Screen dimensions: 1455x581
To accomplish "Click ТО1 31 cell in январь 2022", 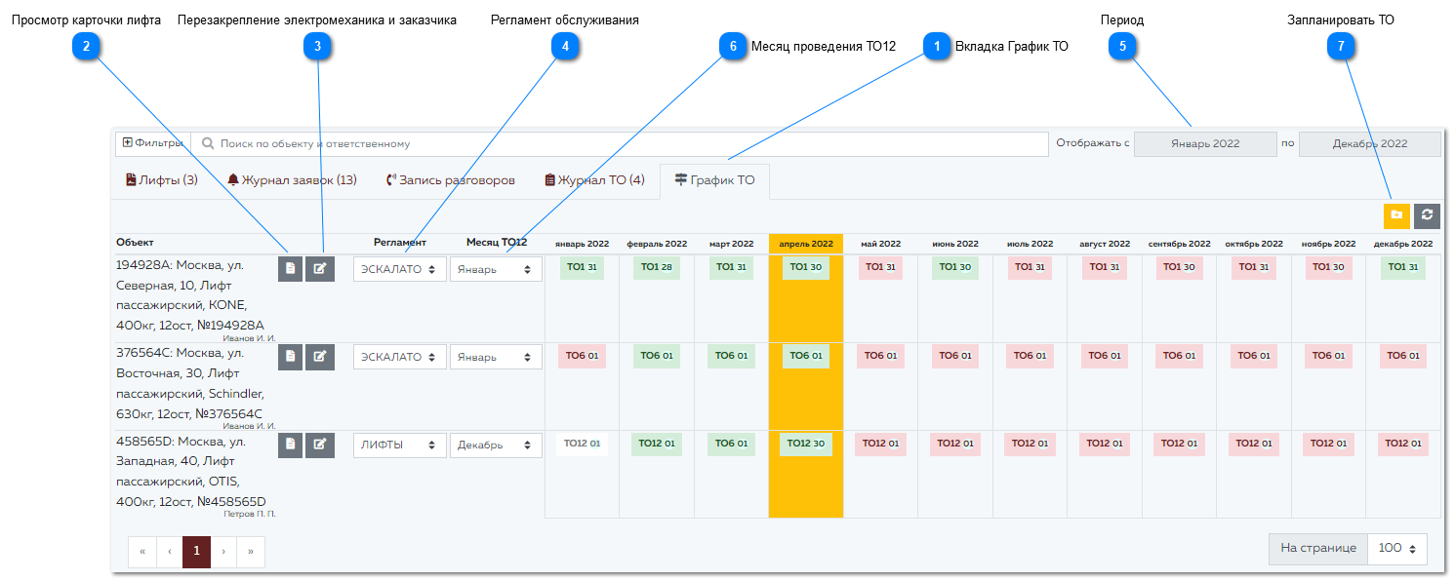I will point(582,267).
